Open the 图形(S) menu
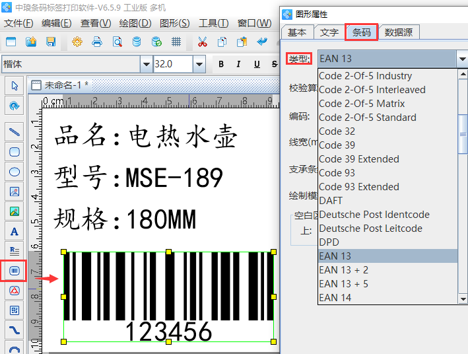The width and height of the screenshot is (468, 354). pyautogui.click(x=175, y=23)
